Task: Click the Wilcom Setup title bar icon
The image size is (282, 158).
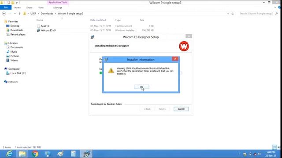Action: (x=92, y=37)
